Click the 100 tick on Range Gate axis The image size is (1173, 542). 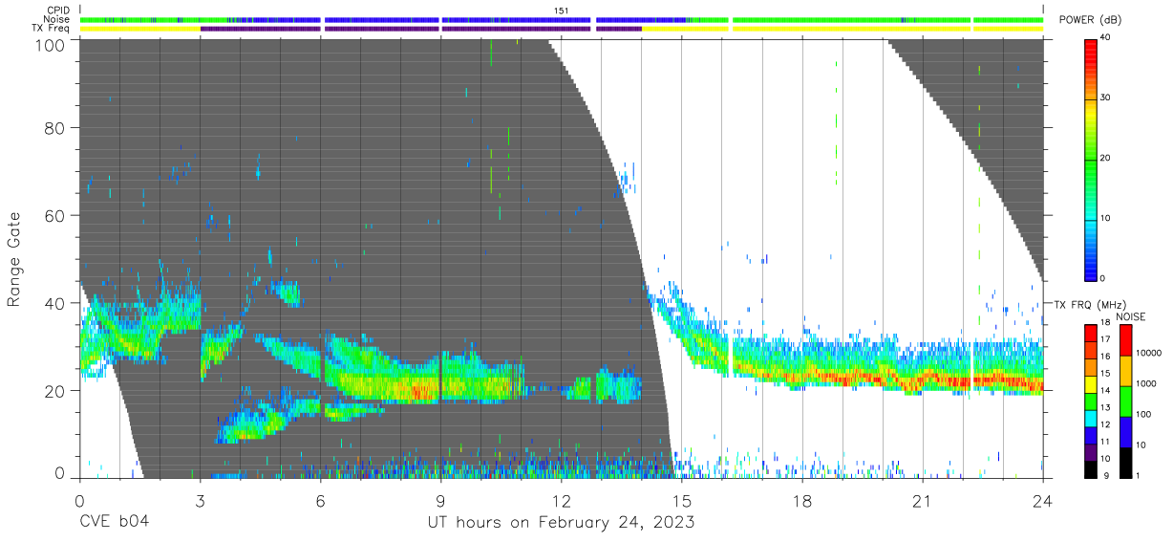tap(50, 44)
